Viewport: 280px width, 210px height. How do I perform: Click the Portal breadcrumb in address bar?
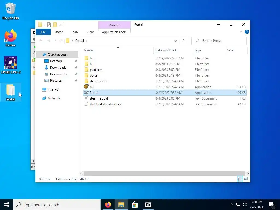[80, 41]
